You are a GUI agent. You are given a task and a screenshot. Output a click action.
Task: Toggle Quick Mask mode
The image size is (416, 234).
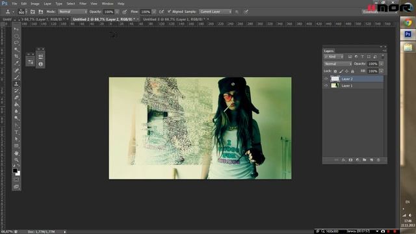[16, 179]
